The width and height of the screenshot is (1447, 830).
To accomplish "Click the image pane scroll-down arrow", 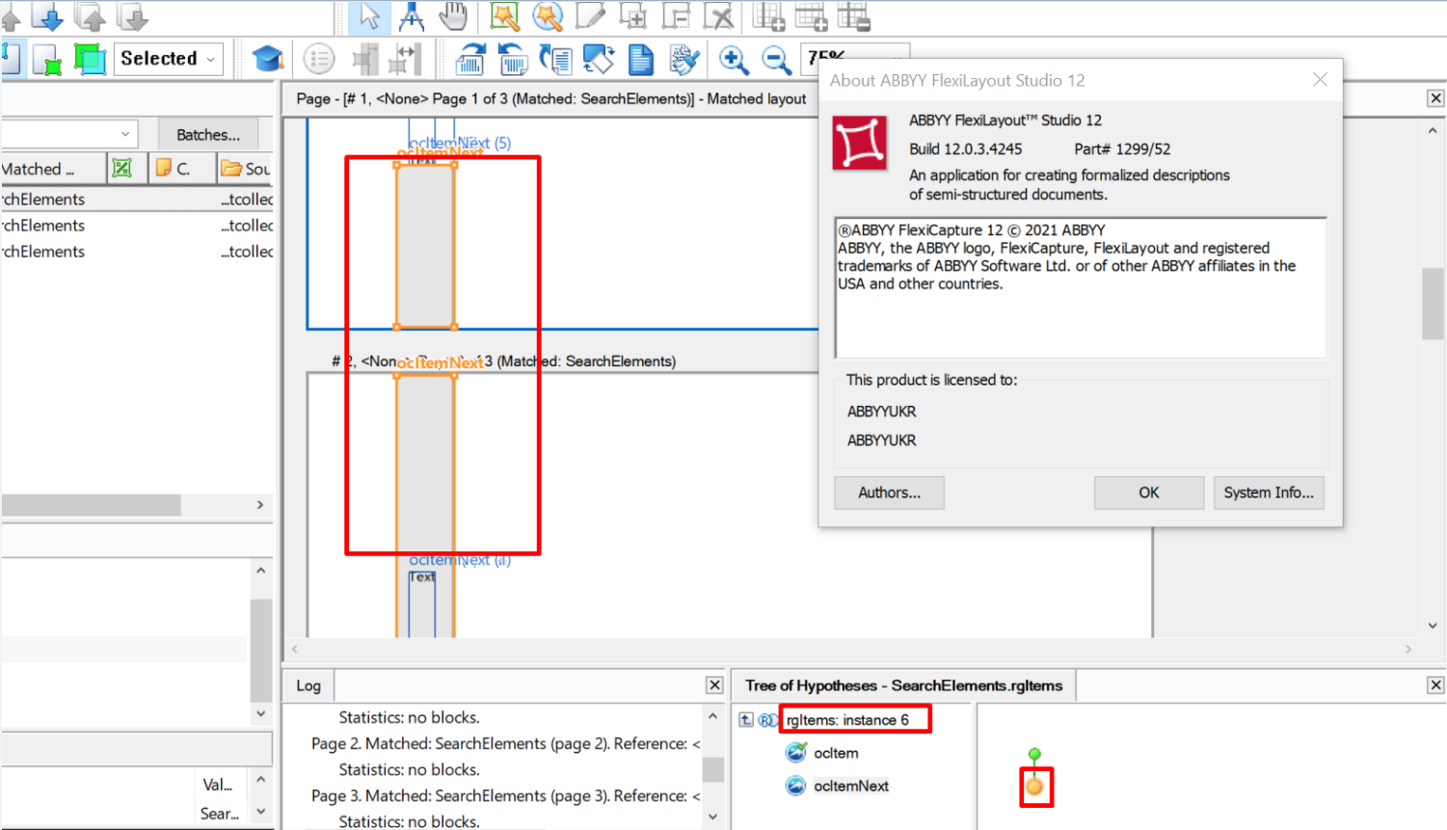I will [1433, 625].
